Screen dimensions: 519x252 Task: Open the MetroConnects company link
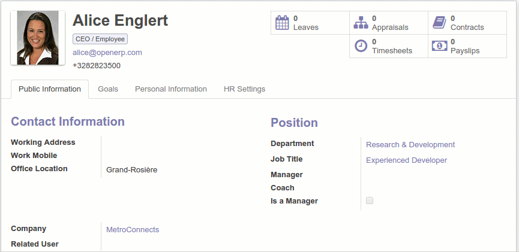133,230
